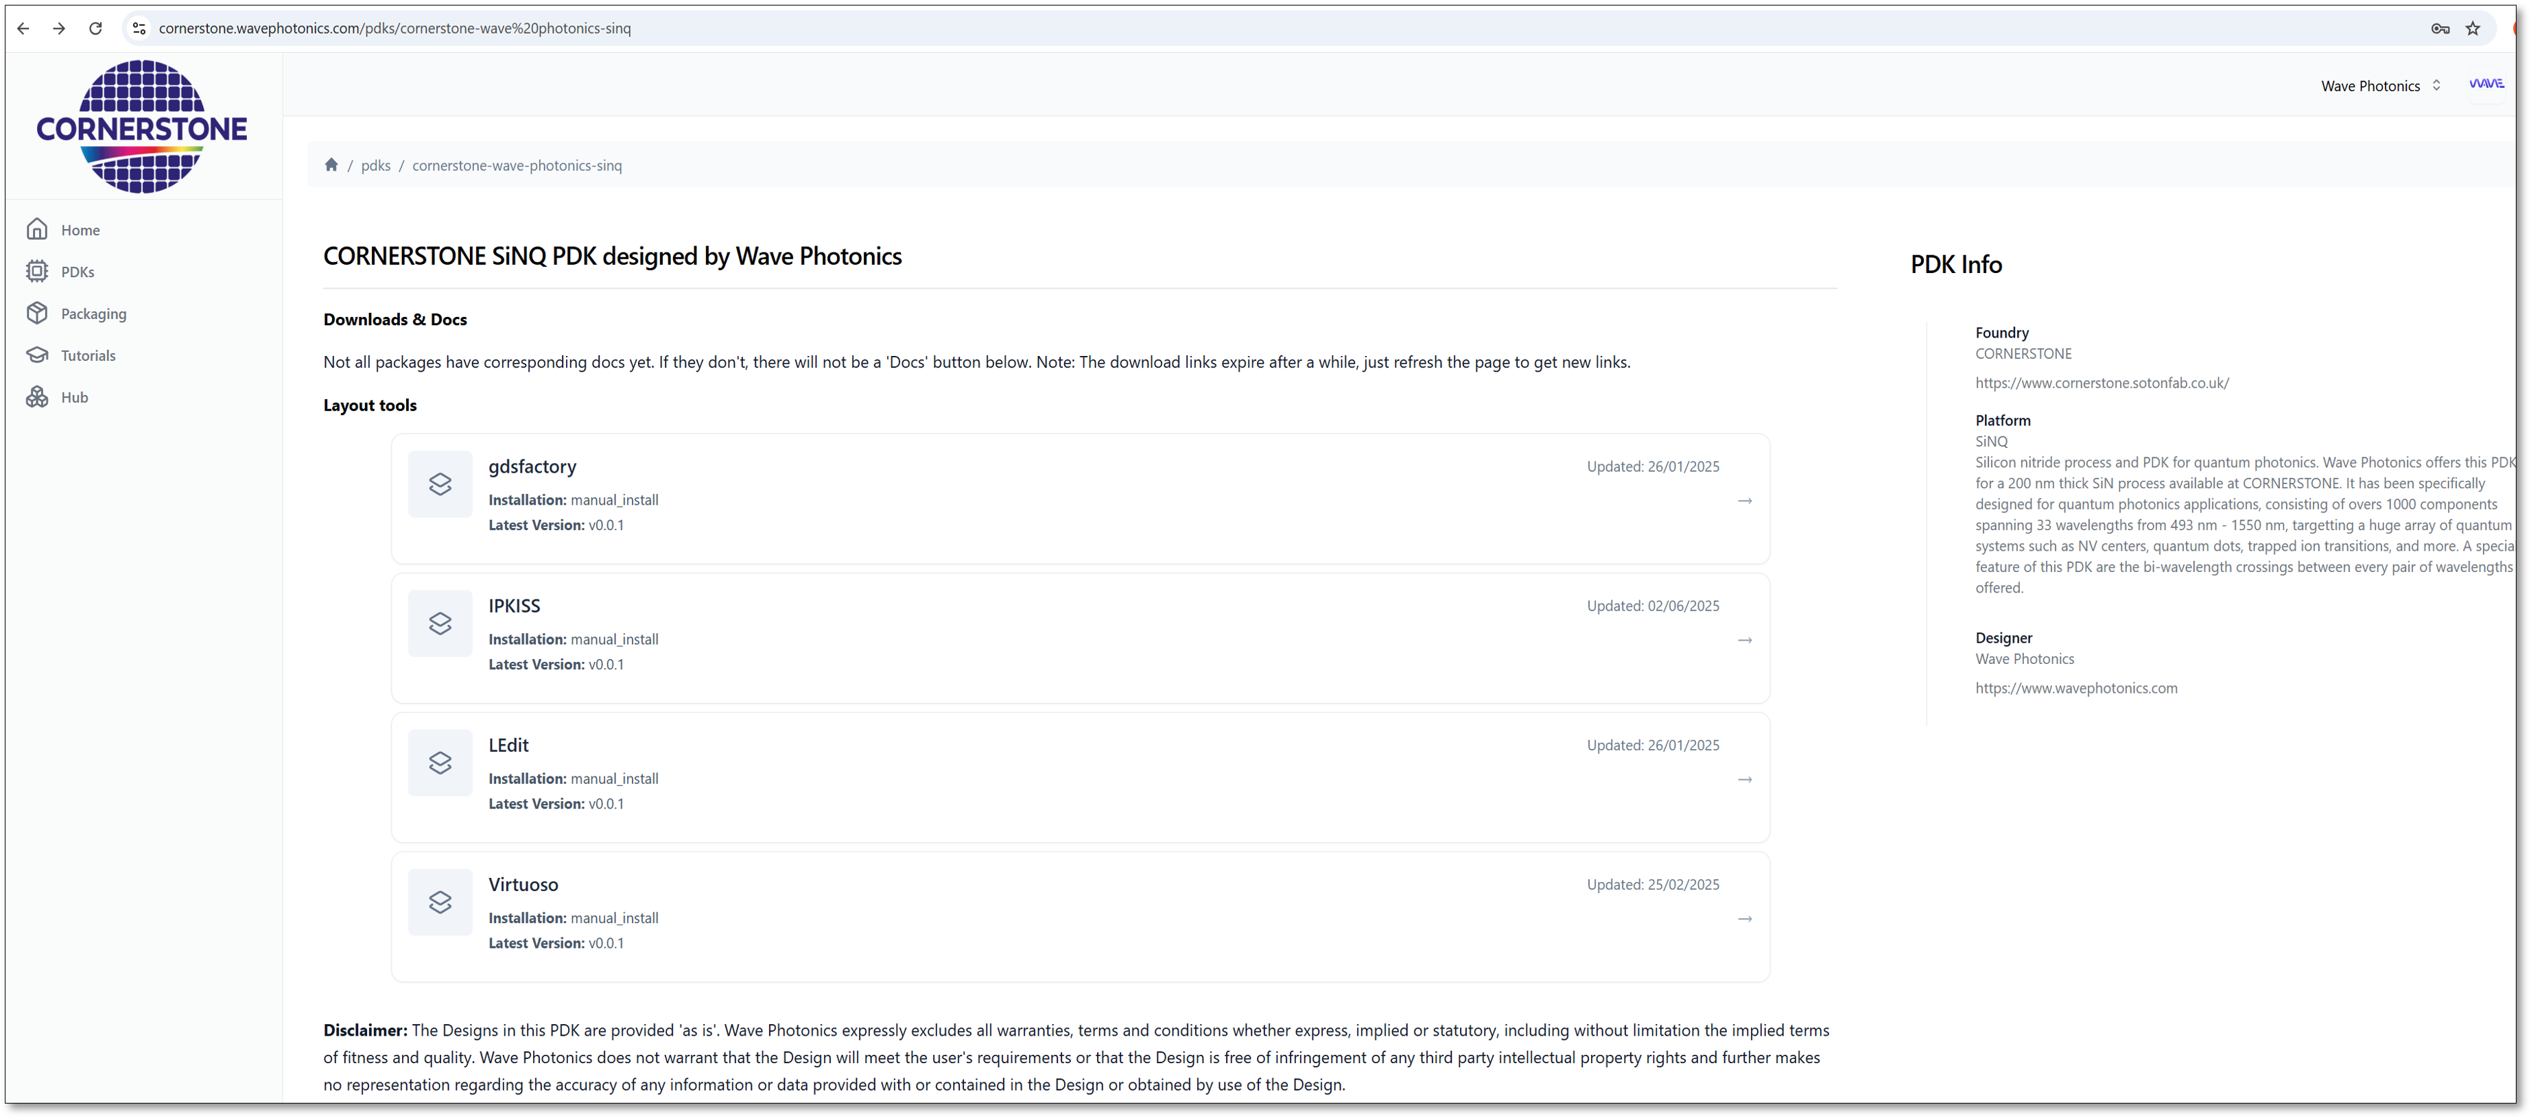
Task: Click Virtuoso 'Installation: manual_install' text
Action: pyautogui.click(x=574, y=918)
